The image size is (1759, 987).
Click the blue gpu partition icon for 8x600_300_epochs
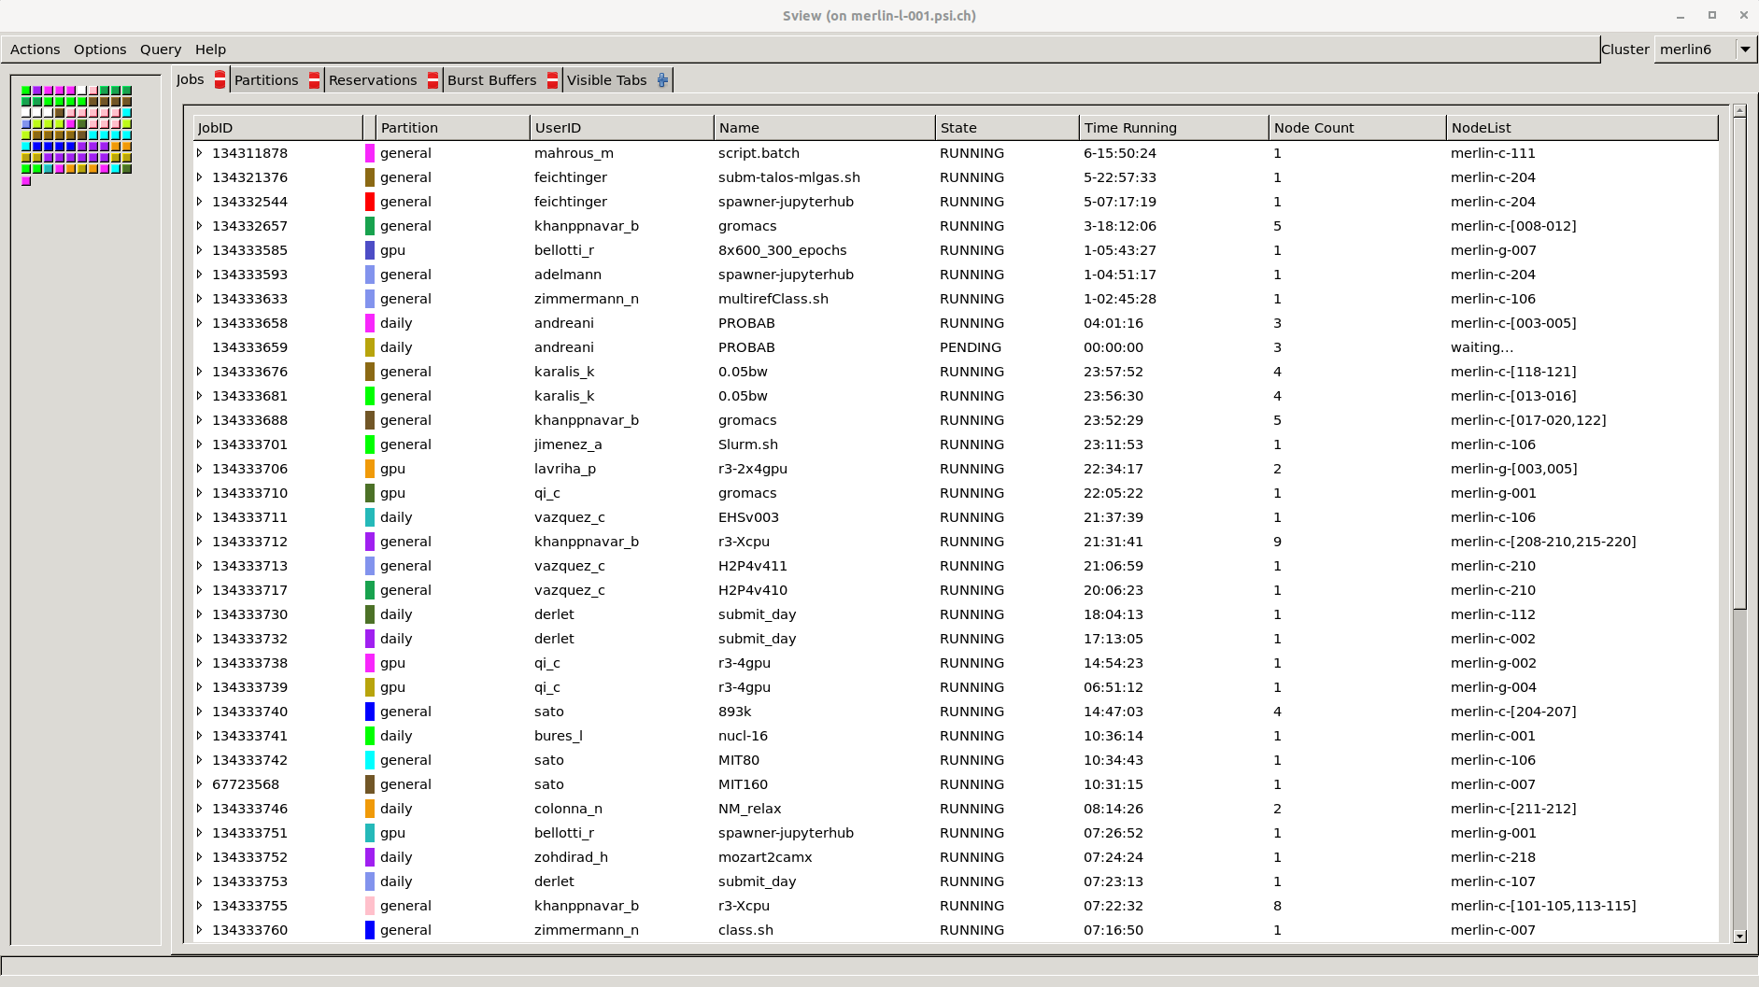point(369,249)
